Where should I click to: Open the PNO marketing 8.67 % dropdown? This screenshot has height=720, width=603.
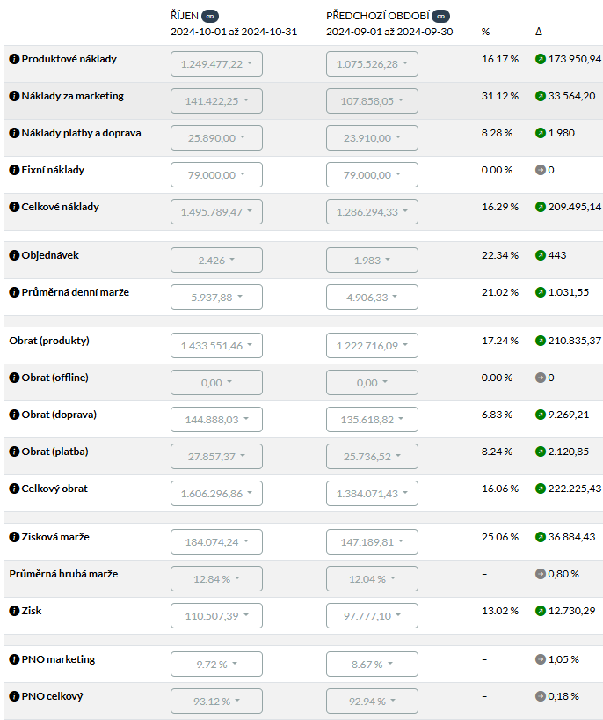(372, 665)
